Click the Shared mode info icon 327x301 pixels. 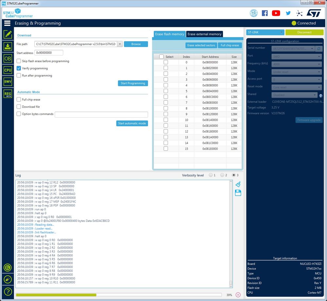point(320,96)
